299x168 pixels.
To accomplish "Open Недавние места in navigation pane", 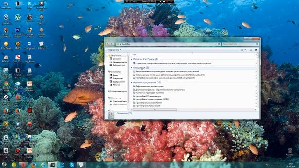I will 118,62.
